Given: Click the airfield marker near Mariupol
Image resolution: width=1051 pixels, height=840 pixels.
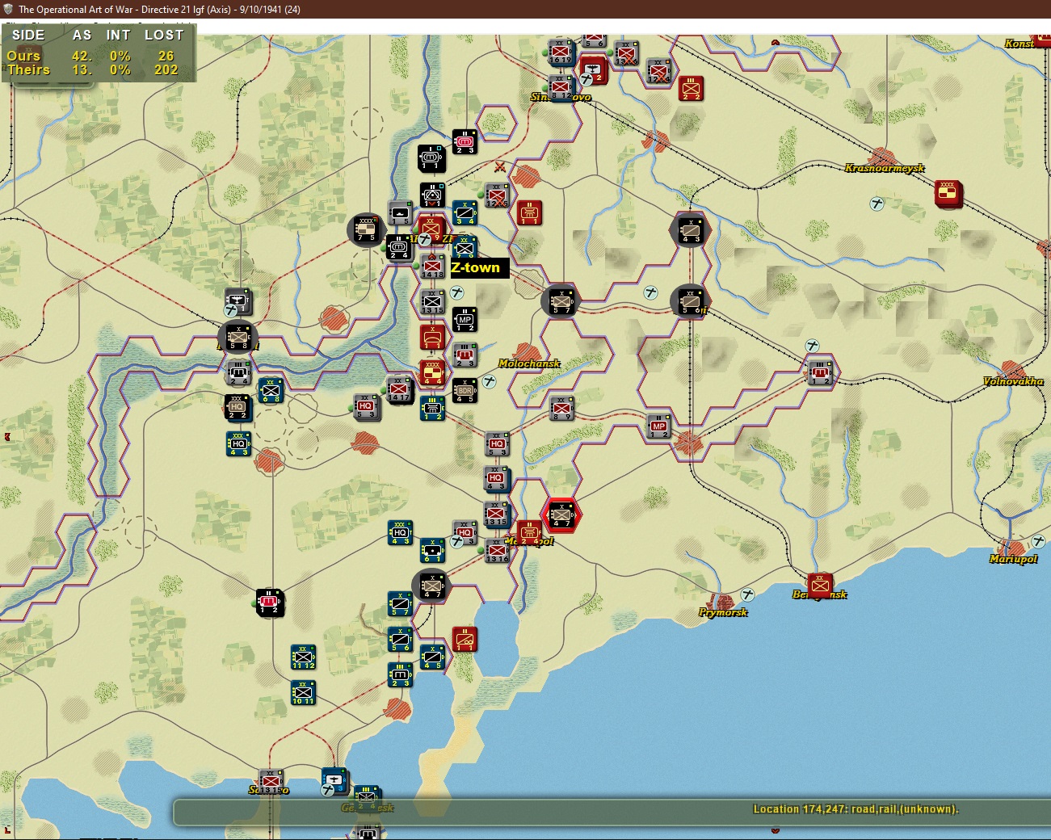Looking at the screenshot, I should [1039, 541].
